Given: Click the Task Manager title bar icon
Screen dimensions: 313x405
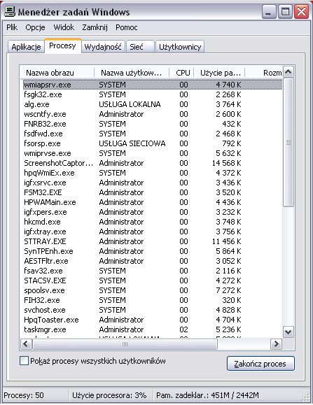Looking at the screenshot, I should click(10, 12).
